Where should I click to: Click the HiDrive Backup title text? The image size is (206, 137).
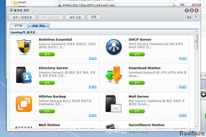pyautogui.click(x=52, y=97)
